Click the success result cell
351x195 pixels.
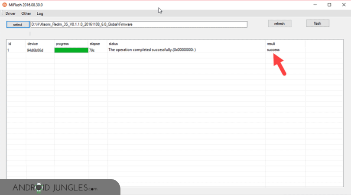click(x=273, y=50)
